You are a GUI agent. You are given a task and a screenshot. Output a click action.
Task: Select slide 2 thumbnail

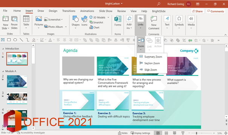tap(17, 81)
